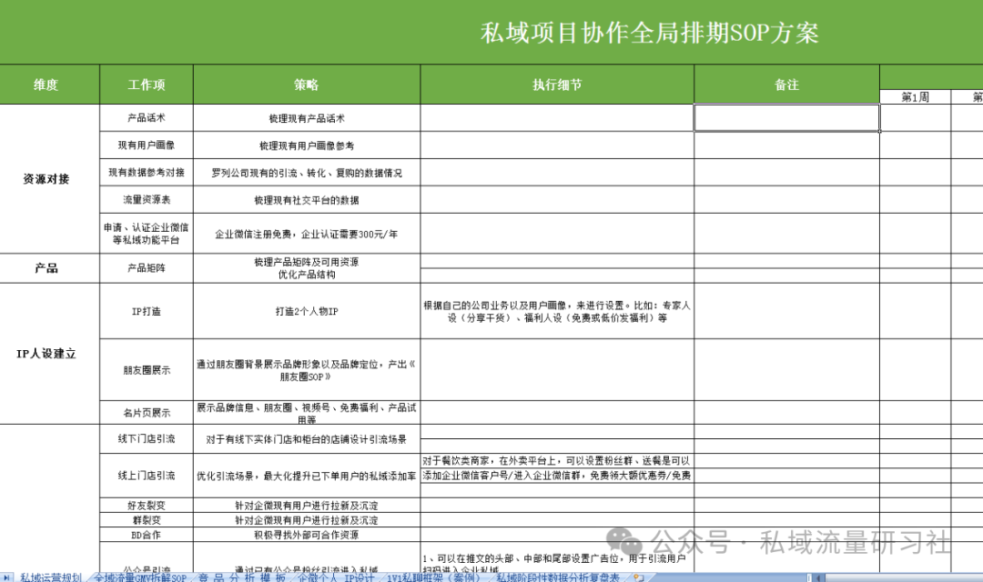Click the 现有用户画像 cell
Viewport: 983px width, 582px height.
point(147,145)
